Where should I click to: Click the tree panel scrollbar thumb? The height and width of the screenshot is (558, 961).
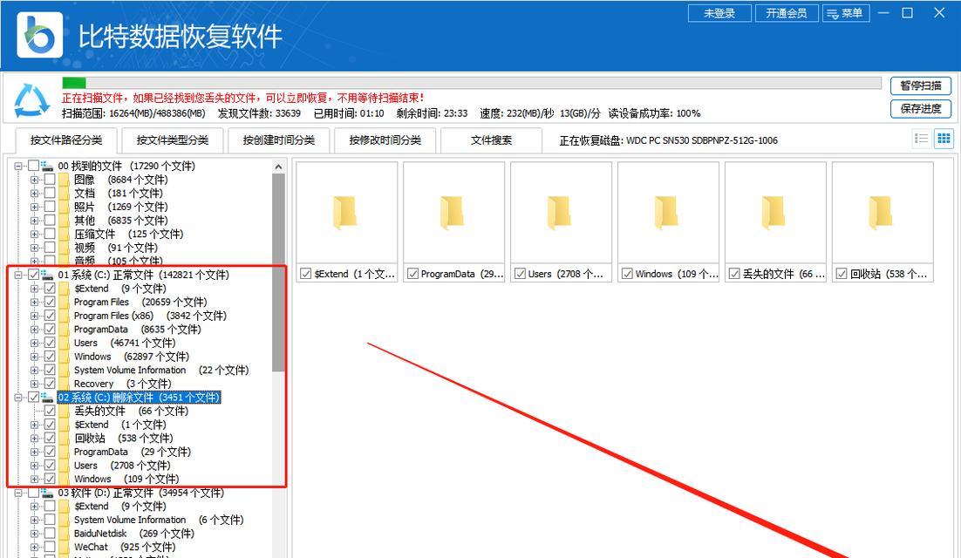pos(278,273)
